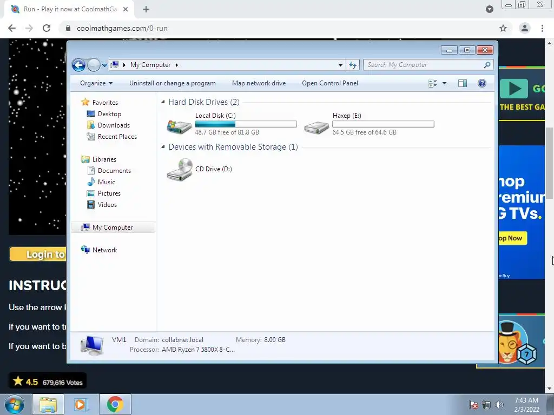This screenshot has height=415, width=554.
Task: Collapse Devices with Removable Storage group
Action: 163,147
